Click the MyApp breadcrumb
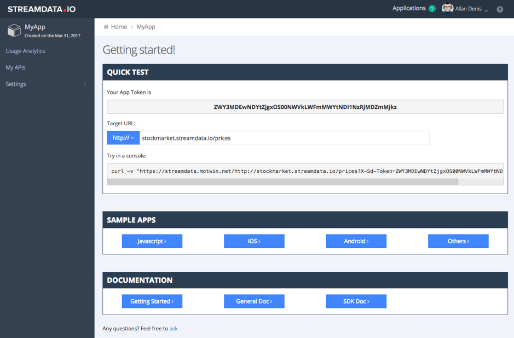514x338 pixels. (x=146, y=27)
